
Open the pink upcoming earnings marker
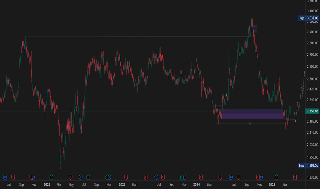point(295,177)
